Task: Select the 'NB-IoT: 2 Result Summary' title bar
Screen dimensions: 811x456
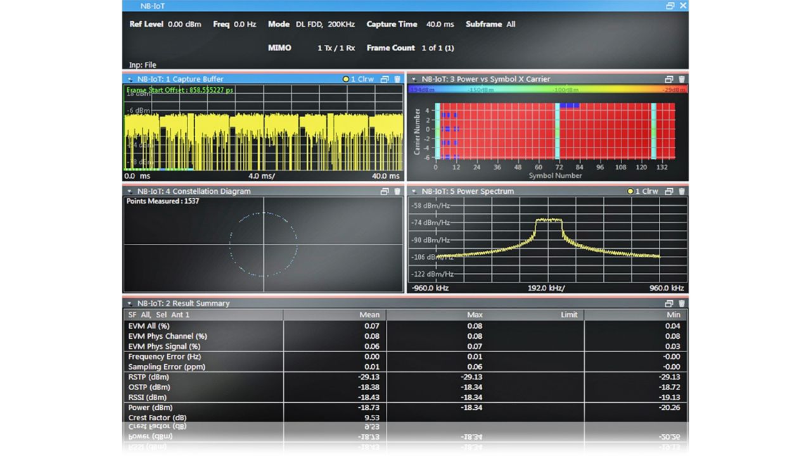Action: point(184,303)
